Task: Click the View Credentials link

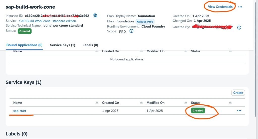Action: 220,7
